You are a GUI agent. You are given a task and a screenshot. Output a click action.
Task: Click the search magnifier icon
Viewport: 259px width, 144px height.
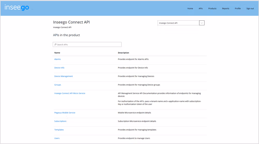(x=56, y=44)
